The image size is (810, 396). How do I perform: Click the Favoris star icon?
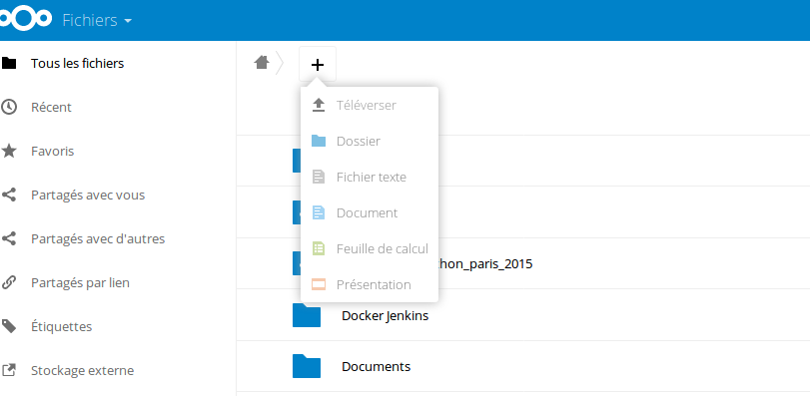point(9,151)
